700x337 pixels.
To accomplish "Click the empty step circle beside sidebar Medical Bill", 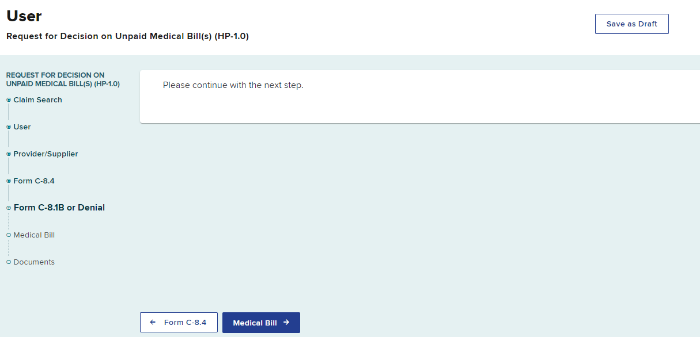I will click(x=9, y=235).
